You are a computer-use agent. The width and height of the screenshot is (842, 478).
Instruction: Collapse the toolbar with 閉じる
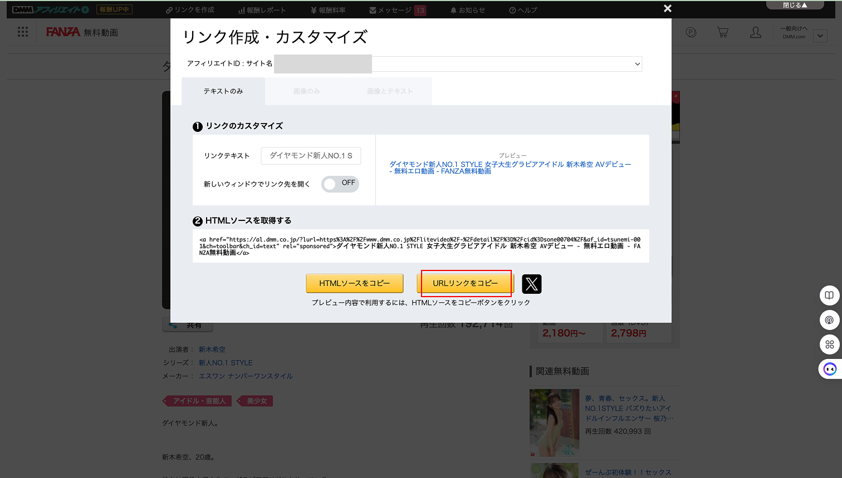click(795, 5)
